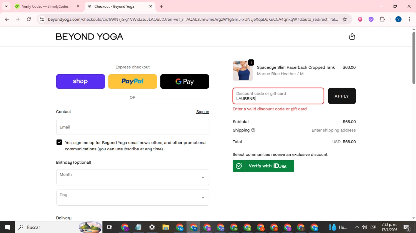Click the shipping info question mark icon
This screenshot has width=416, height=233.
[253, 130]
